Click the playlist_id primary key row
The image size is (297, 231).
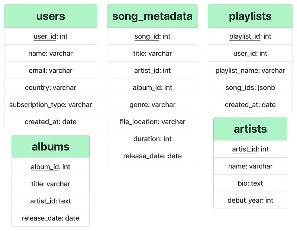pos(250,36)
